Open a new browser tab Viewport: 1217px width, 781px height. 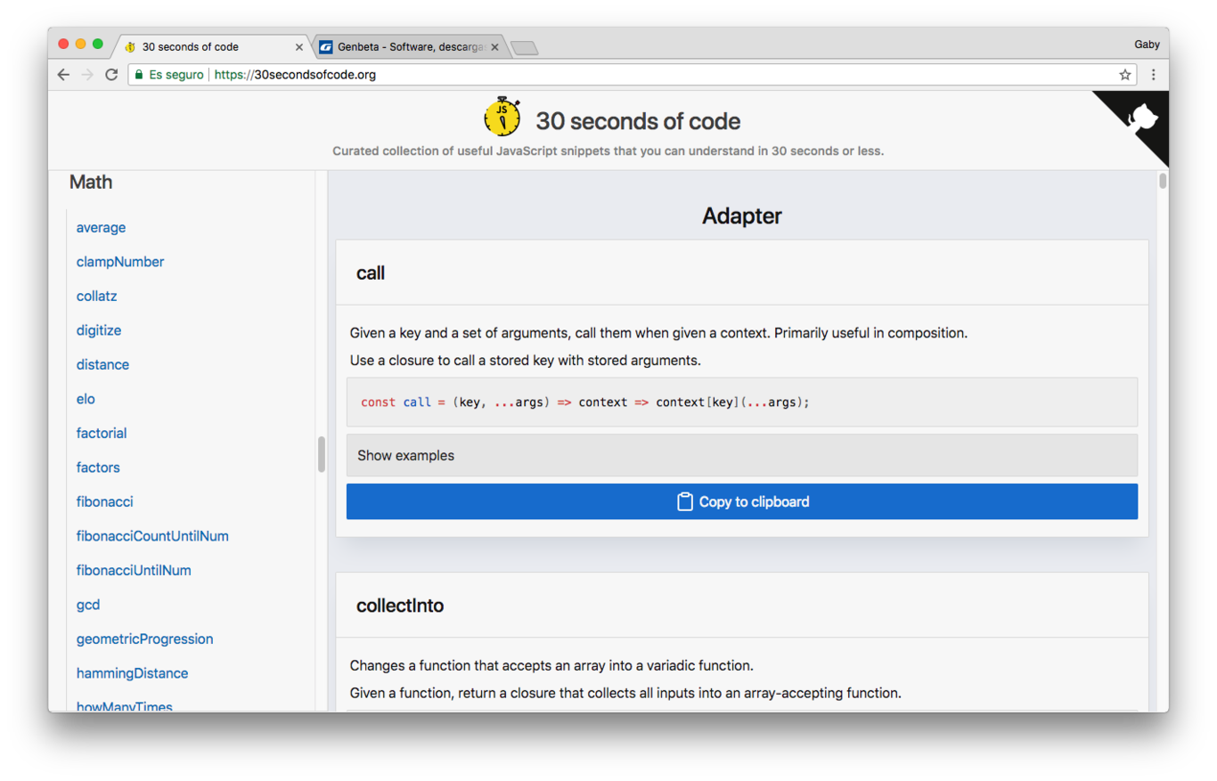524,46
